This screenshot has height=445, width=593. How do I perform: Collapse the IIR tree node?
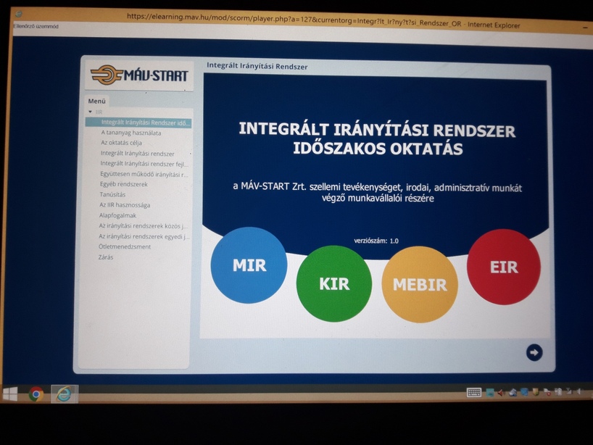(x=90, y=112)
